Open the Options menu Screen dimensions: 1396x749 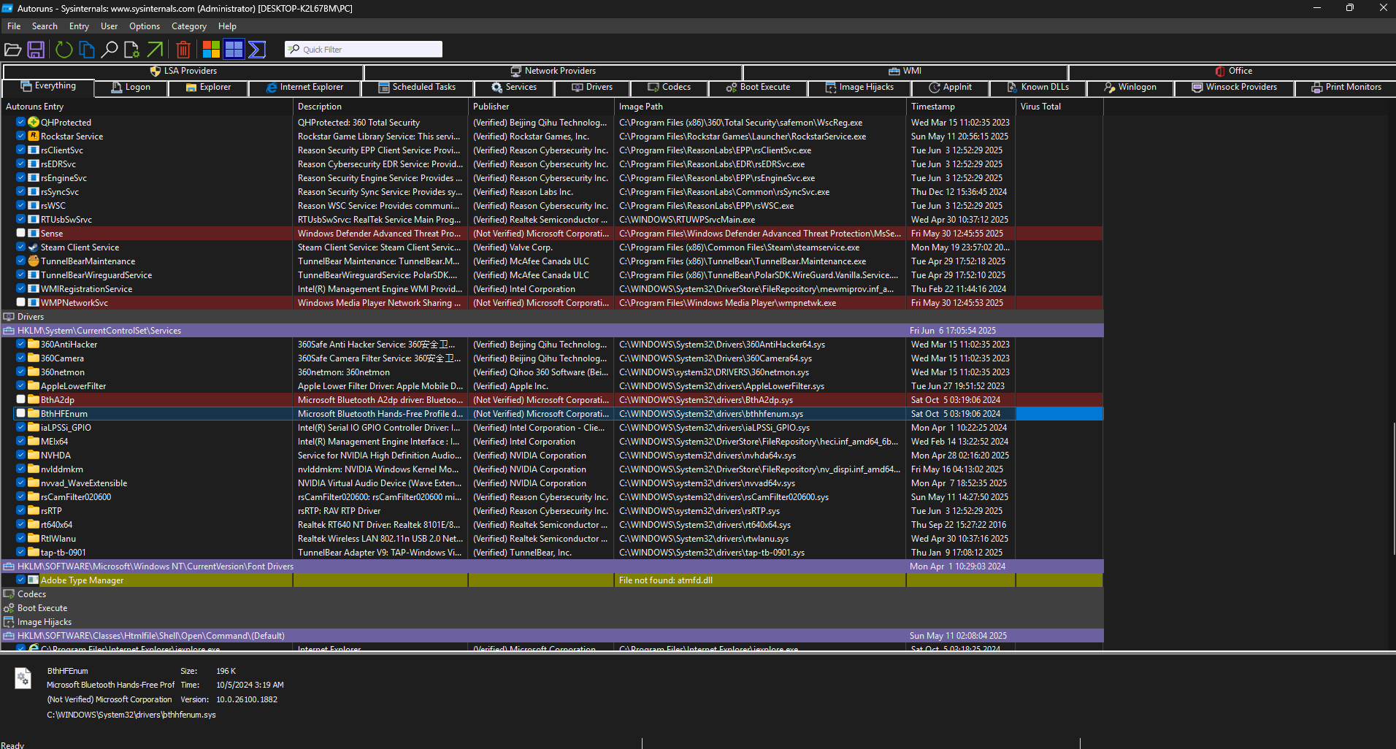pyautogui.click(x=145, y=26)
